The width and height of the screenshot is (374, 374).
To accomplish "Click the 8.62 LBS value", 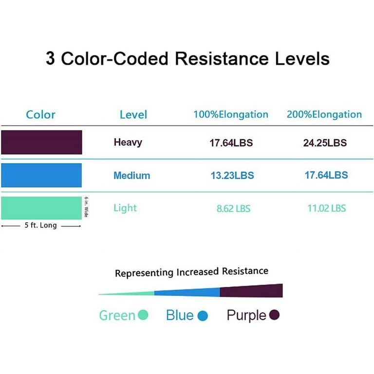I will pos(234,209).
